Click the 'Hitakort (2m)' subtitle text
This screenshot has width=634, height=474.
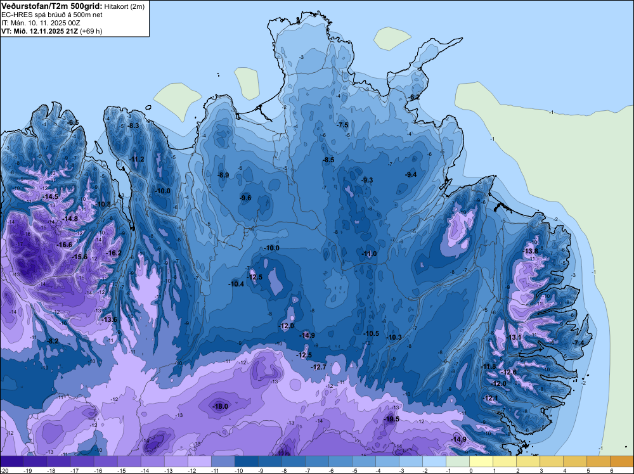click(x=124, y=6)
